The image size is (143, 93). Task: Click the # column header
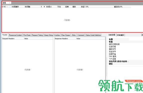click(44, 7)
